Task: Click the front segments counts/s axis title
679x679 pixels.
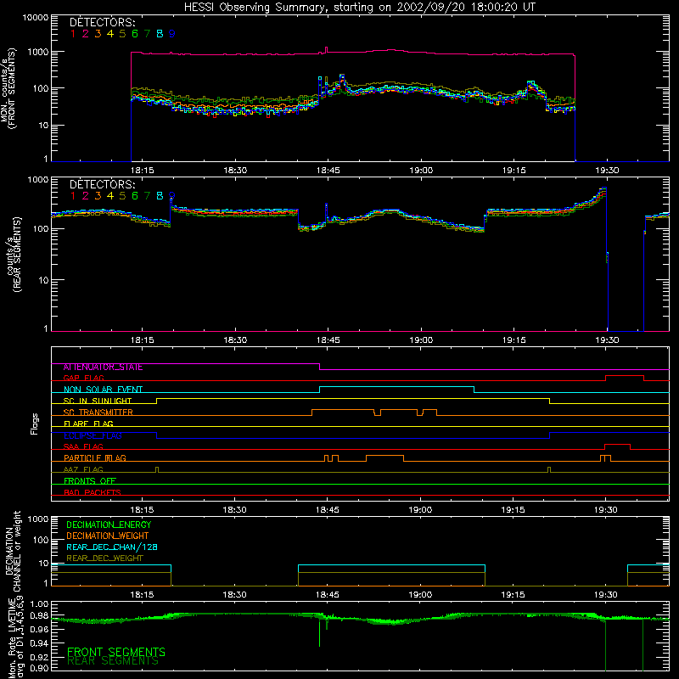Action: [8, 88]
